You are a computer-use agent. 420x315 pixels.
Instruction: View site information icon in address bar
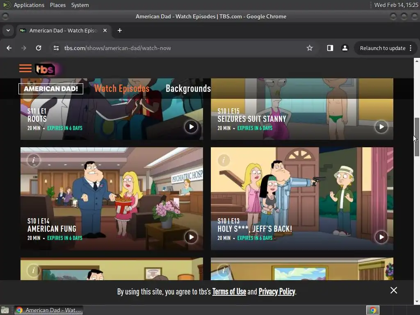coord(56,48)
